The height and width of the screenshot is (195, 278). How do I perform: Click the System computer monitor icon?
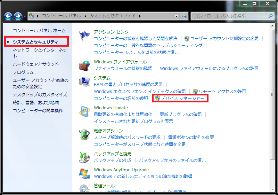pos(84,82)
